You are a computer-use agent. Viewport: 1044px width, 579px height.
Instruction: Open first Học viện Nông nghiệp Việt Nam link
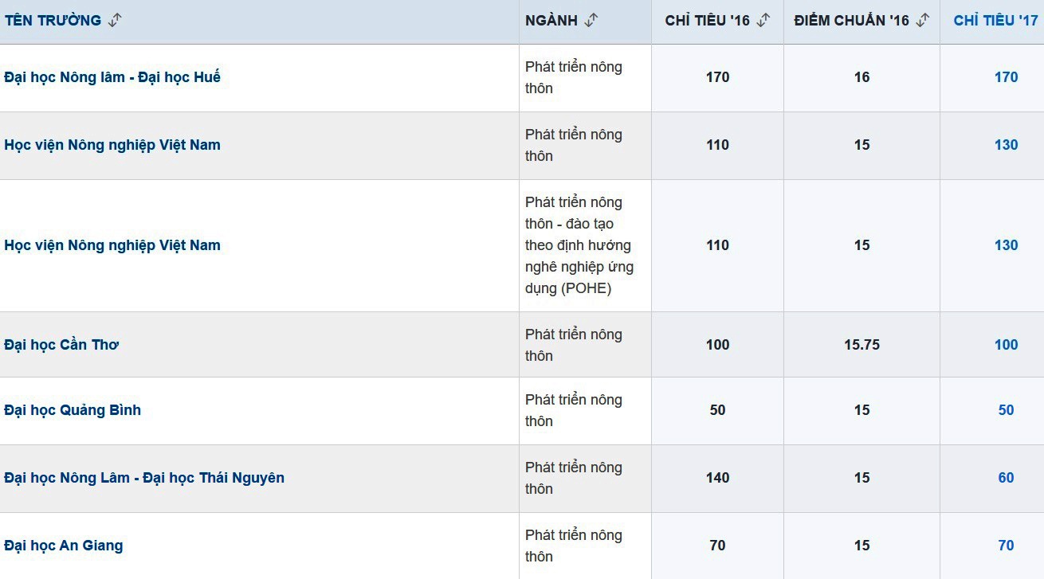tap(112, 145)
